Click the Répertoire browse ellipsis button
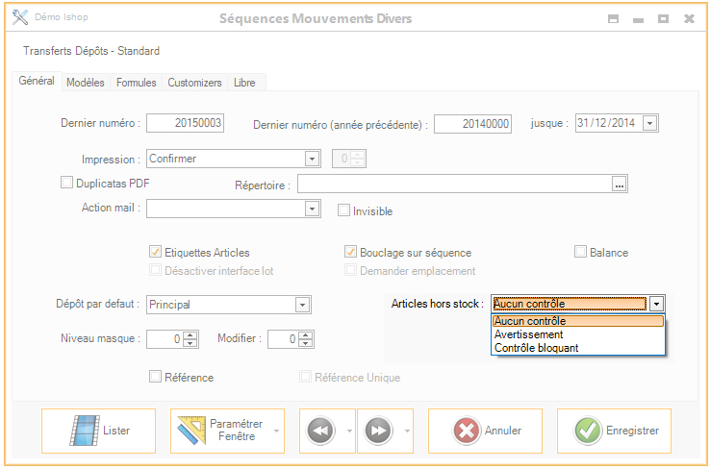Screen dimensions: 710x469 (619, 184)
